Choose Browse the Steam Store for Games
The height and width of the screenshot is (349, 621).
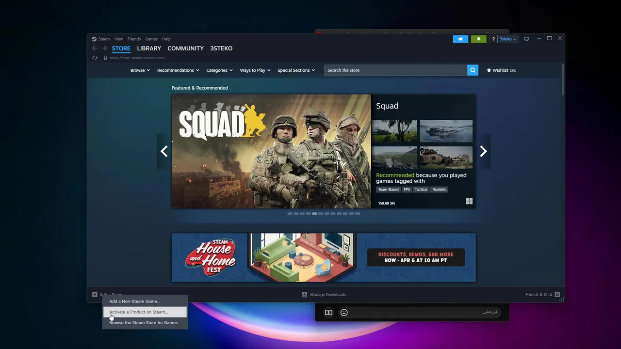click(145, 322)
